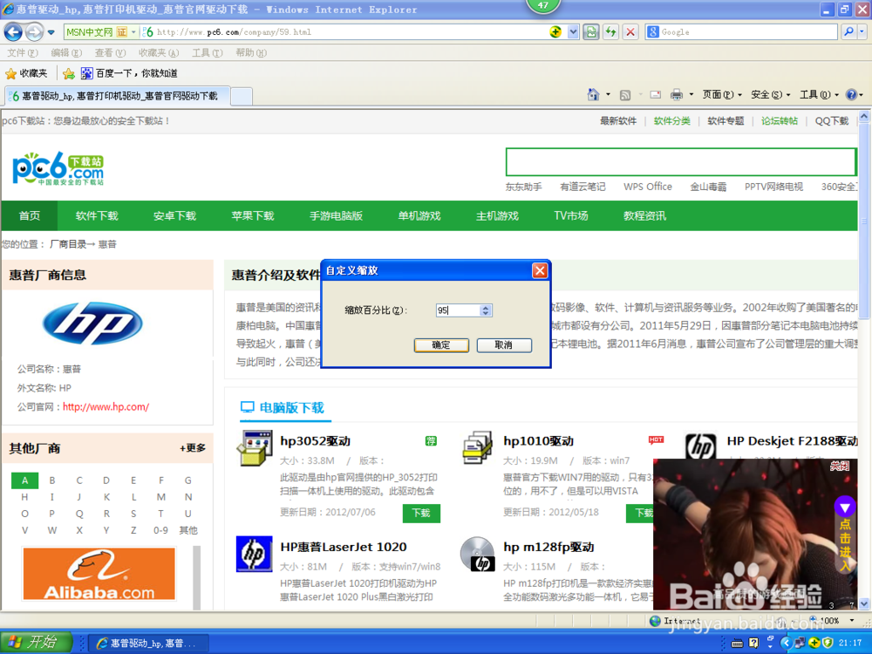Confirm zoom with the 确定 button
Image resolution: width=872 pixels, height=654 pixels.
pyautogui.click(x=441, y=344)
